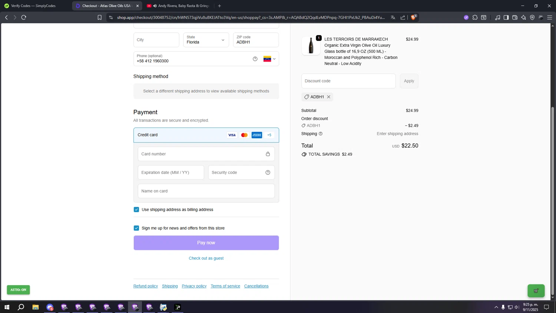Uncheck Sign me up for news and offers
The height and width of the screenshot is (313, 556).
pos(136,228)
